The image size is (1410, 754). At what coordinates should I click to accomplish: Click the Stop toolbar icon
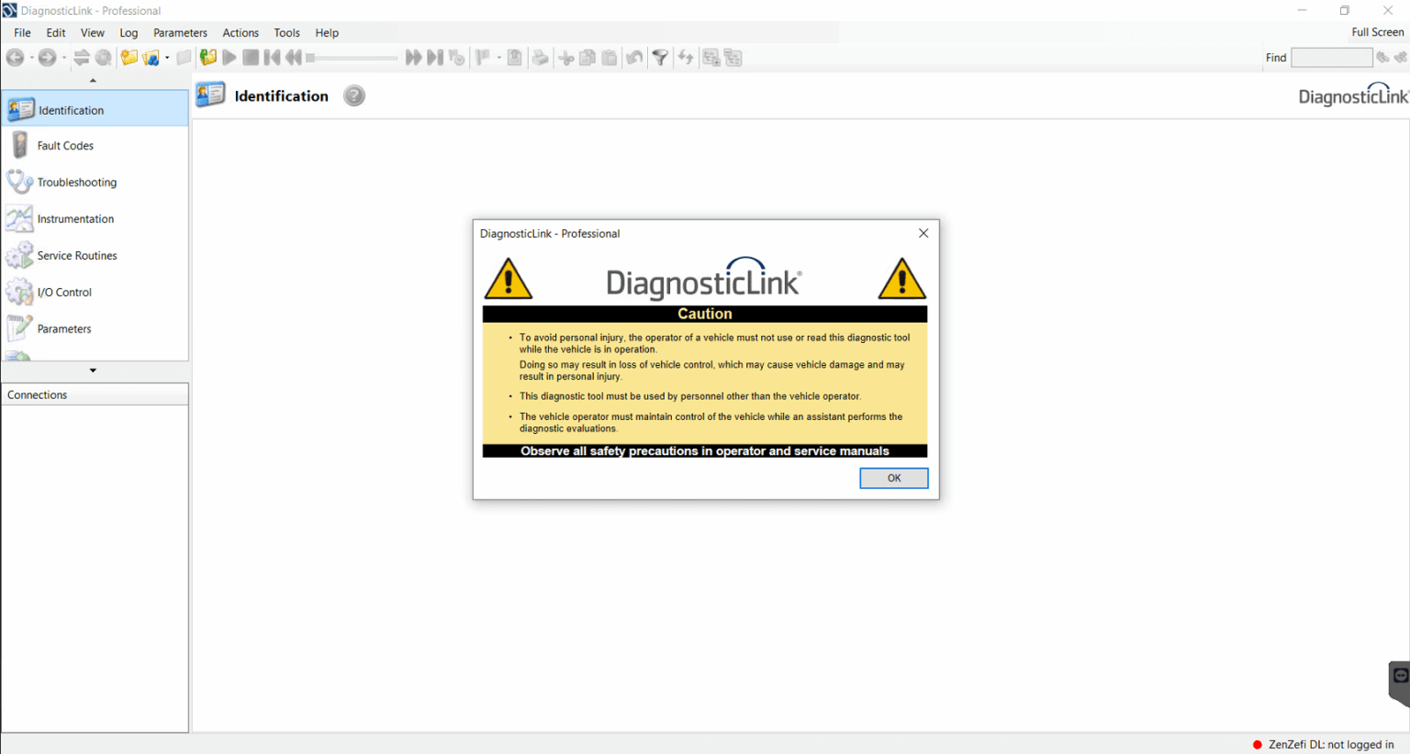click(x=250, y=57)
